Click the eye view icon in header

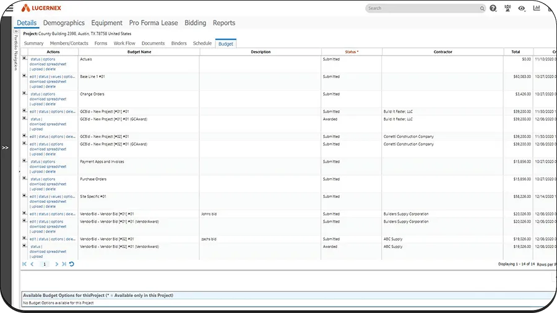tap(522, 9)
